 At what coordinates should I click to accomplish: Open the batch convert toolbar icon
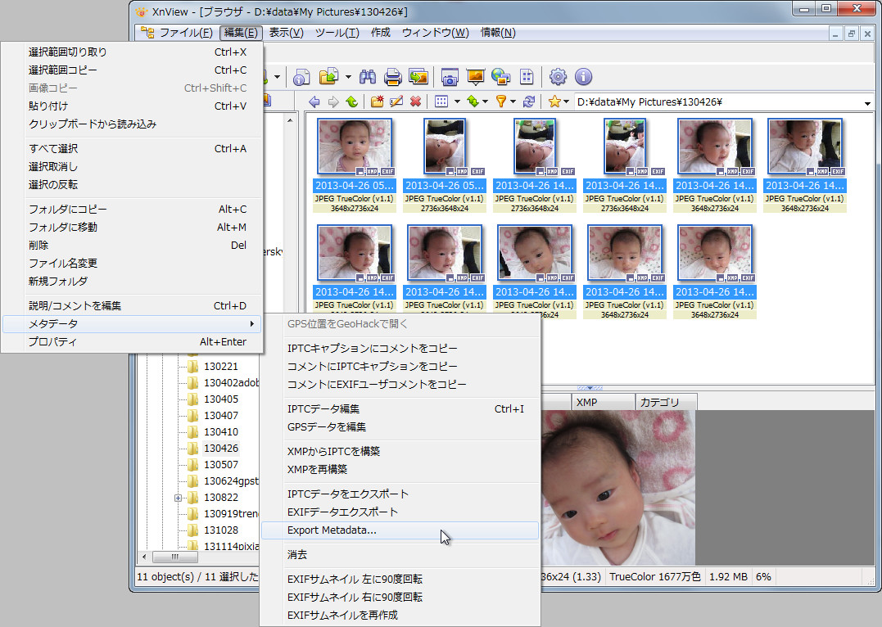coord(418,77)
